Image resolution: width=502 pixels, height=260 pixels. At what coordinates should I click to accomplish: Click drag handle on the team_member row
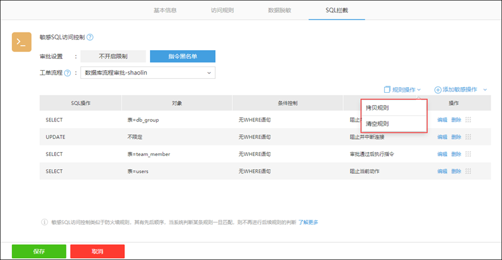468,153
